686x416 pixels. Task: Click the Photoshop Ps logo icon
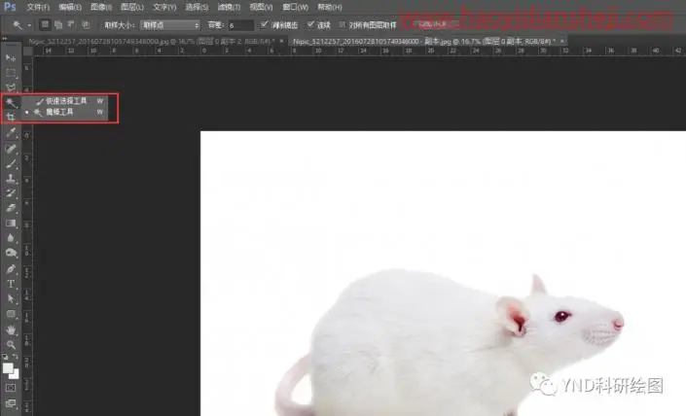click(x=9, y=7)
